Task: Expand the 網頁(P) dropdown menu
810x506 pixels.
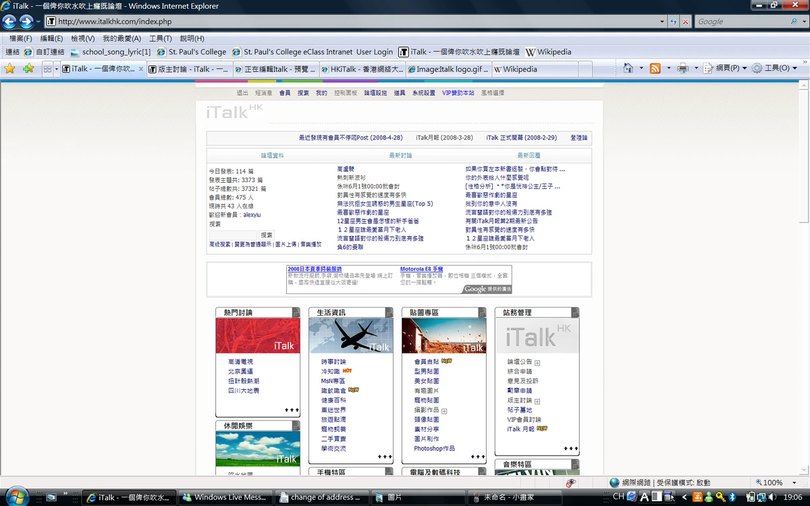Action: point(726,68)
